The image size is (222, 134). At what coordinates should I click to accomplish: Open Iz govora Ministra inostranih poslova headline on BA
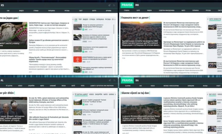[183, 102]
